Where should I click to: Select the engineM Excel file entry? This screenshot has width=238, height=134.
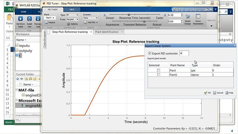31,105
